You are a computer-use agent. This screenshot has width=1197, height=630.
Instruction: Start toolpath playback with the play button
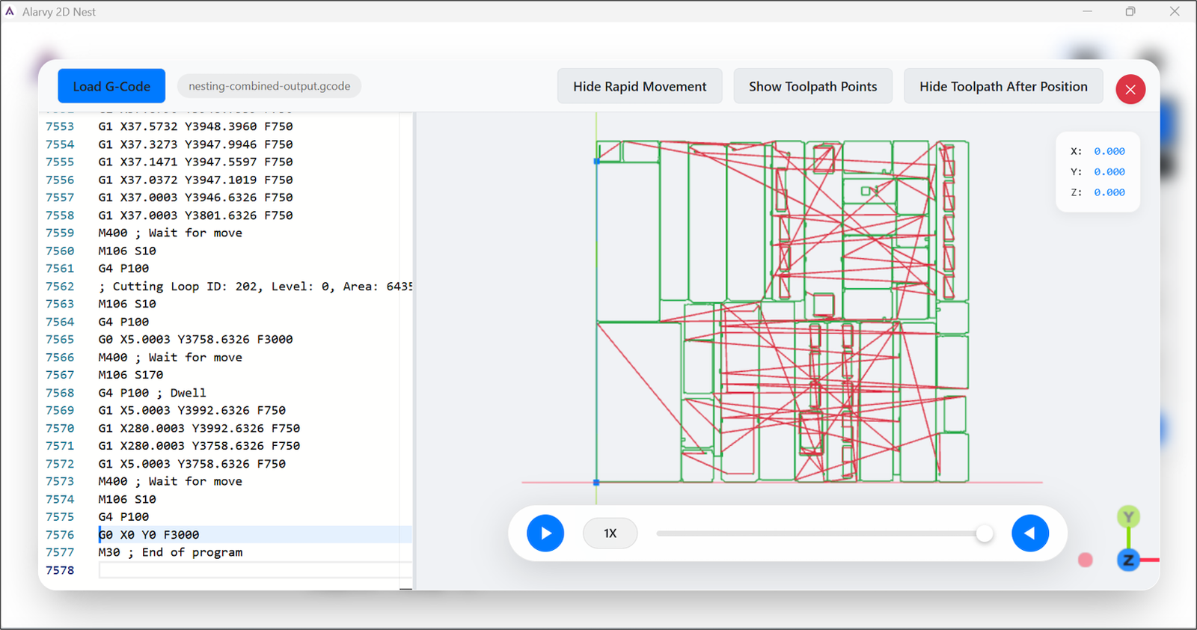pos(545,533)
